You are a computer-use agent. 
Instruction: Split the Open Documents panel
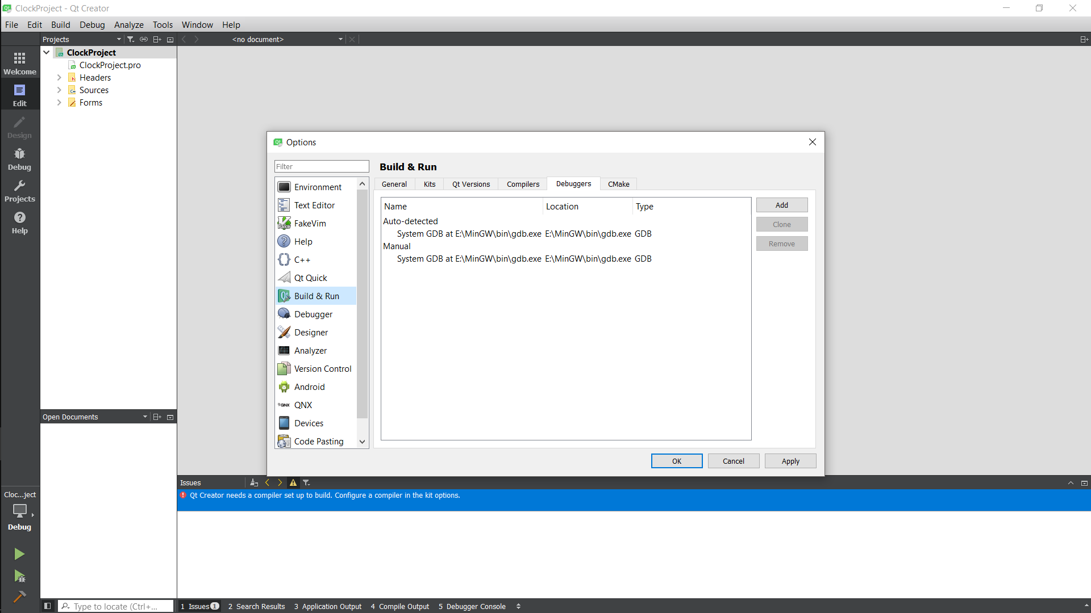(x=157, y=417)
